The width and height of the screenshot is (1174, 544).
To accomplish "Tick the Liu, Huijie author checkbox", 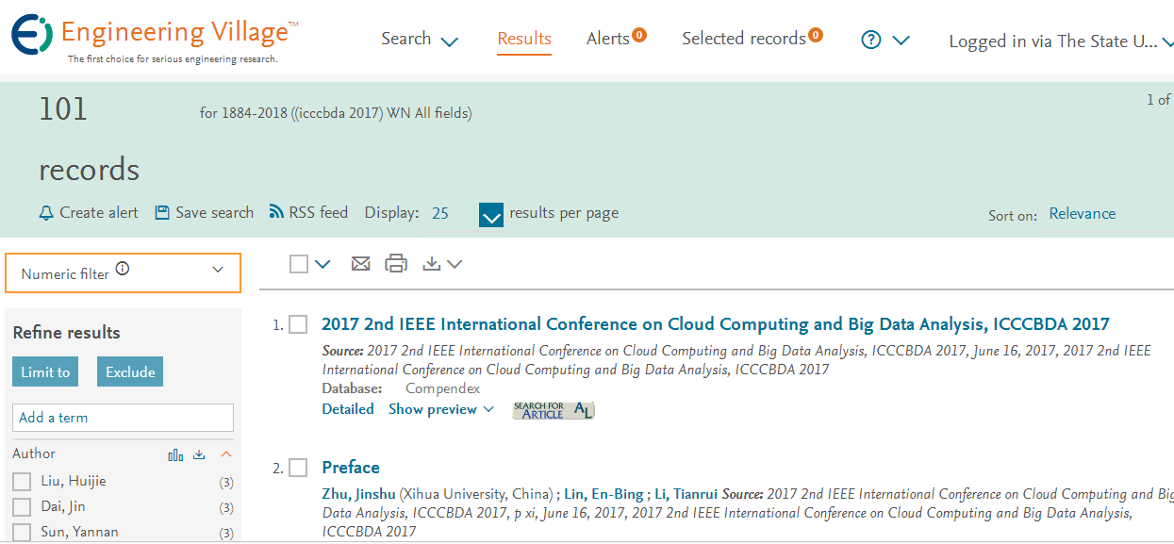I will (22, 482).
